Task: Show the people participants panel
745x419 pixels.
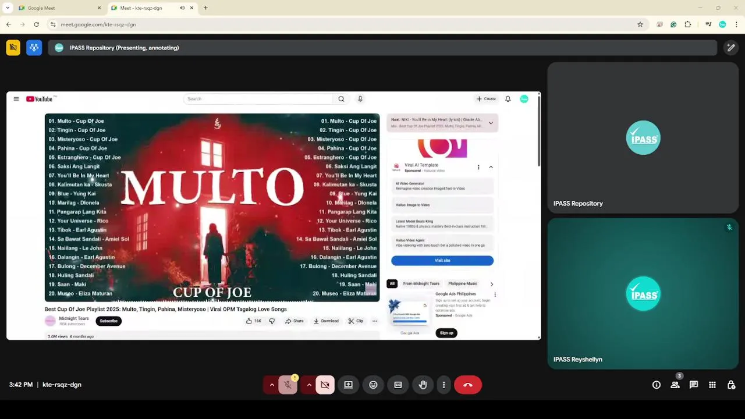Action: [675, 385]
